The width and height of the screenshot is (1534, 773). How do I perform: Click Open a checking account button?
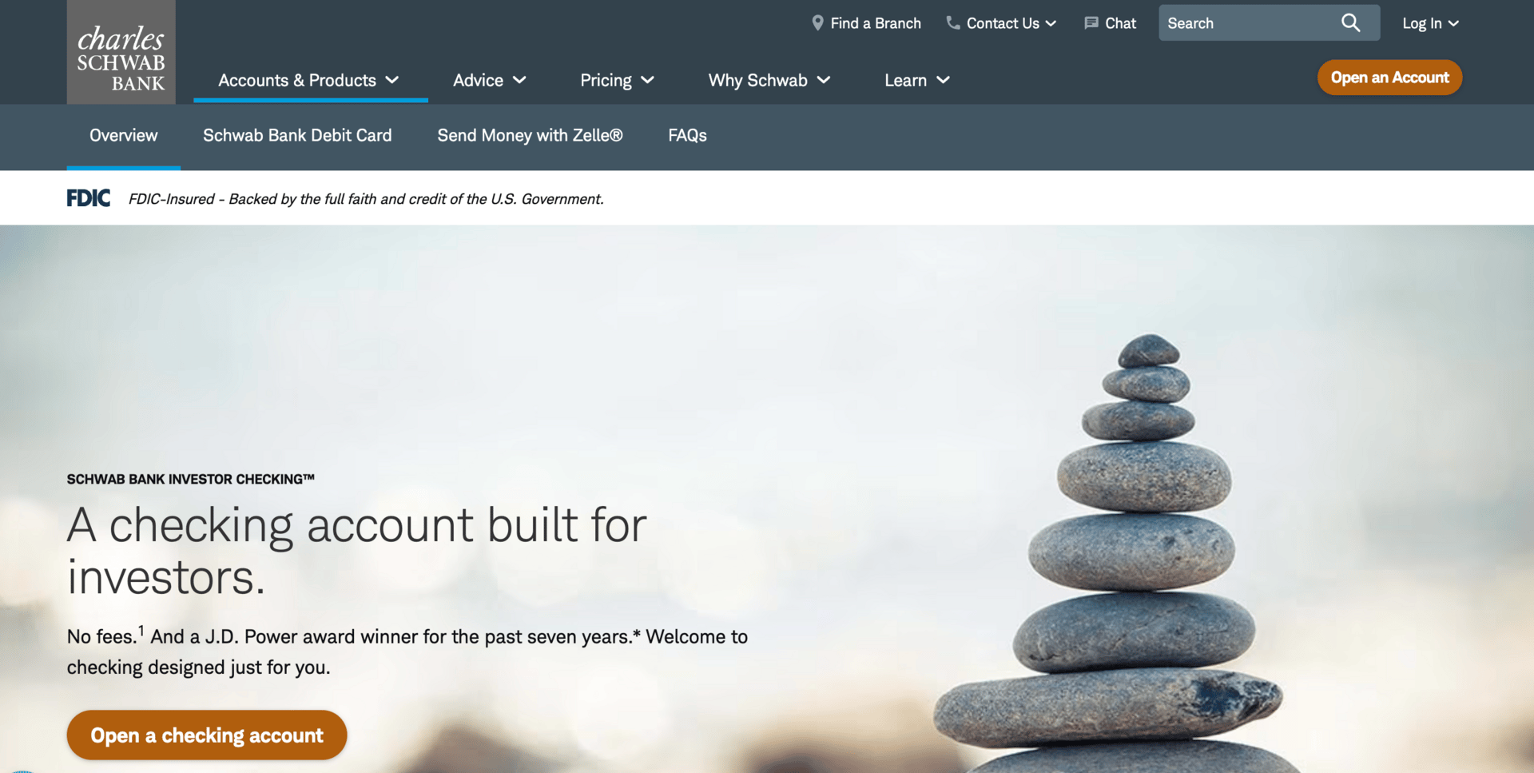pos(207,735)
